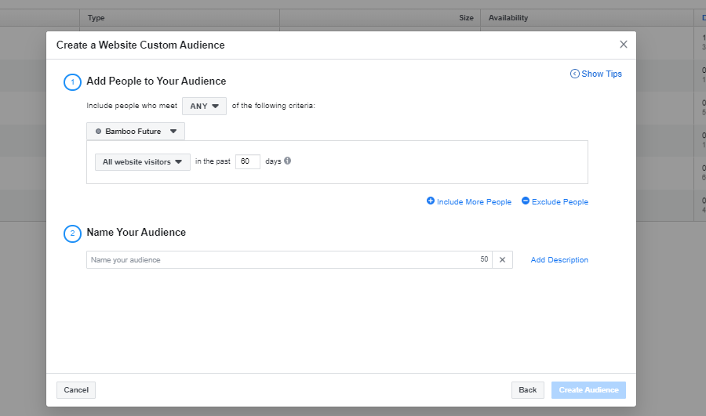Click the Create Audience button
Image resolution: width=706 pixels, height=416 pixels.
588,390
